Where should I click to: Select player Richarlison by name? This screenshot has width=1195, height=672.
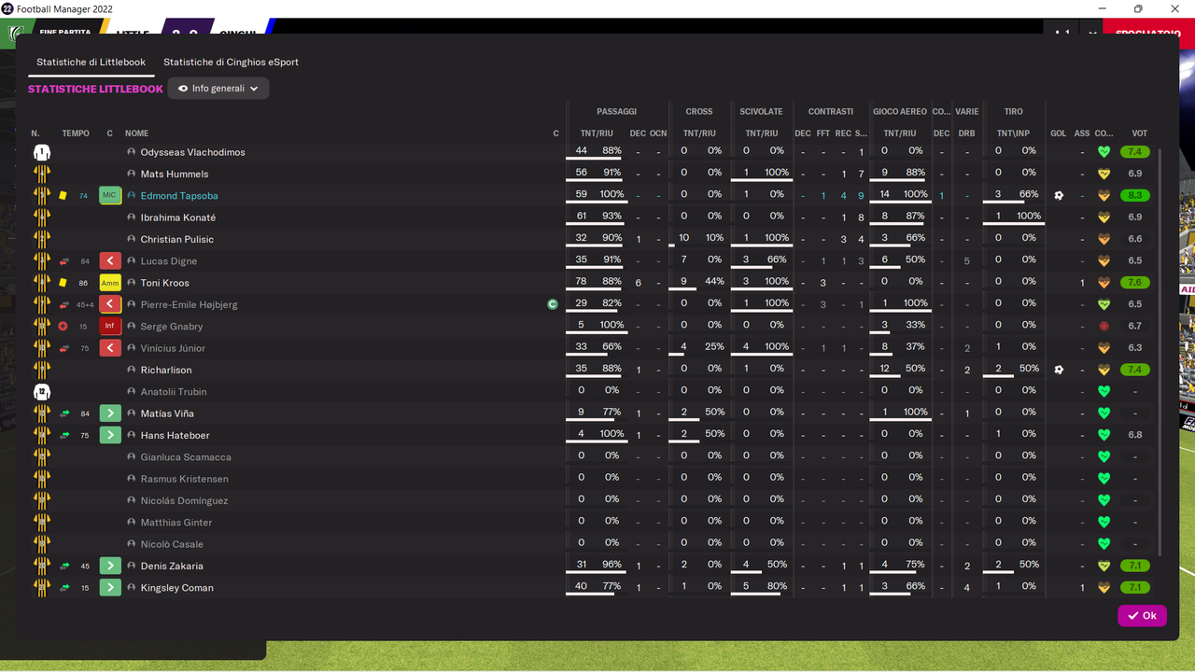166,370
